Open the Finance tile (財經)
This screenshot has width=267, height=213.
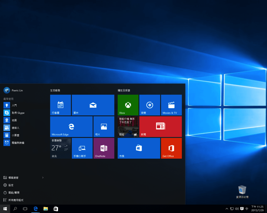click(128, 126)
